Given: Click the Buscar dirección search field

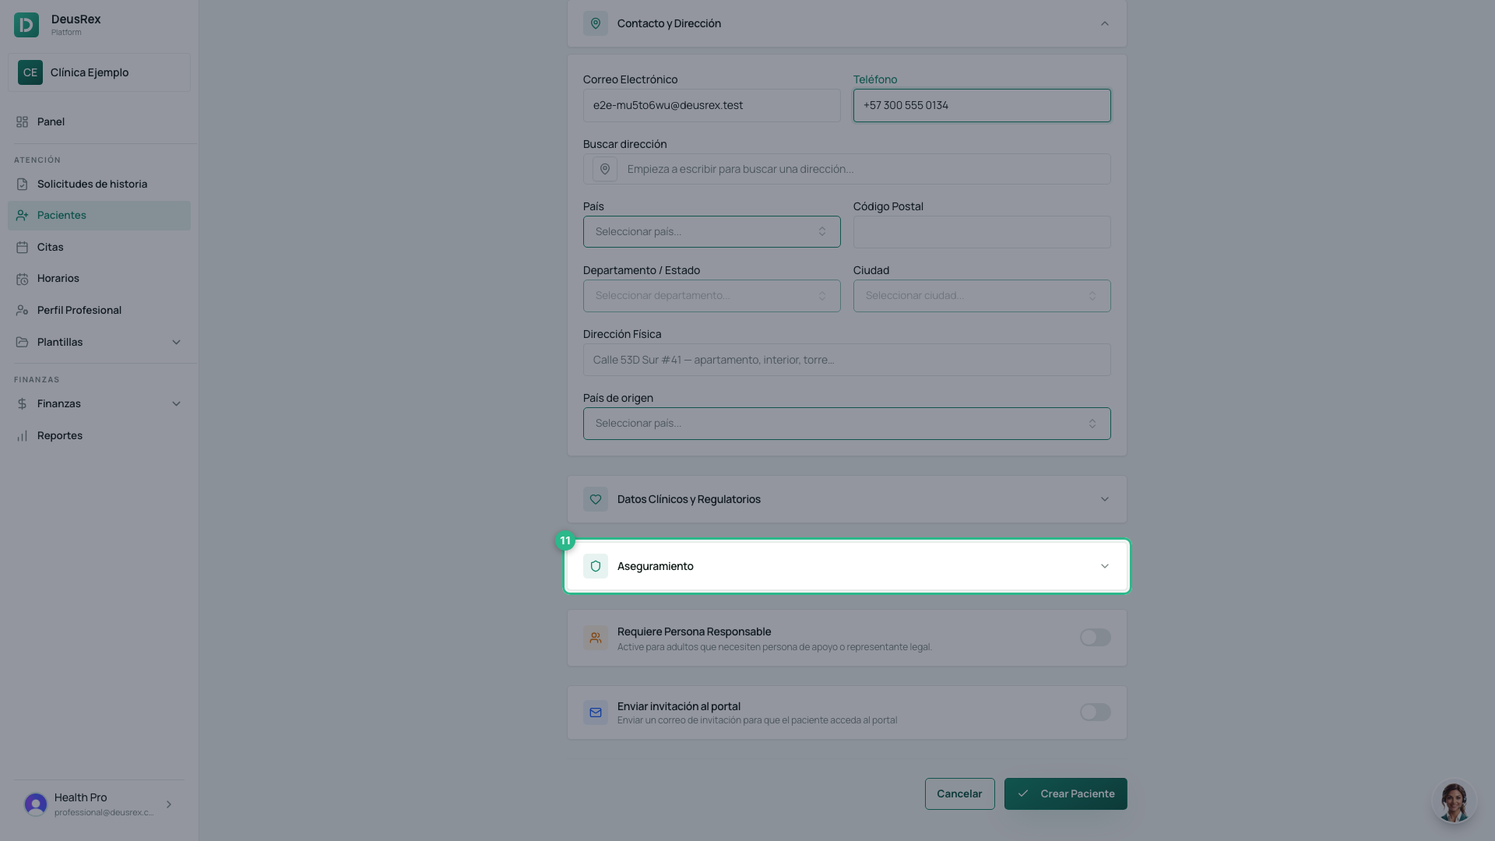Looking at the screenshot, I should (x=847, y=169).
